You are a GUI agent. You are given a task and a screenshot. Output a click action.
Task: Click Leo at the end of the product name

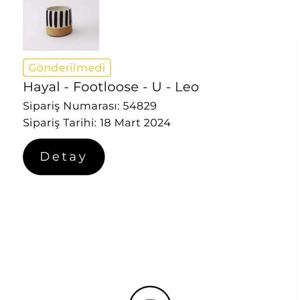[x=187, y=87]
